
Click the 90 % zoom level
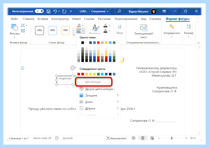point(193,138)
